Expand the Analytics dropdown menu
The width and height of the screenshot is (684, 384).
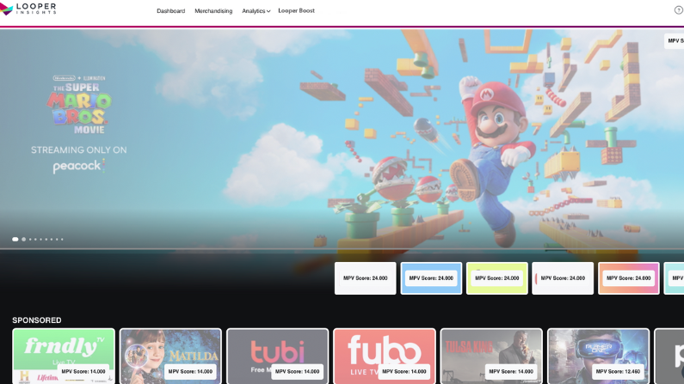click(x=256, y=11)
